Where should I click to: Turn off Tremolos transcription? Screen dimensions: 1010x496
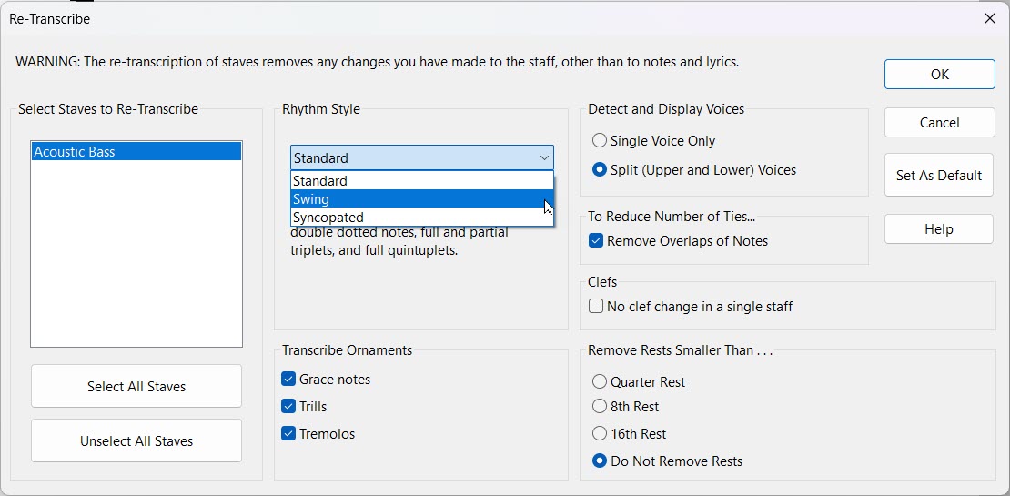click(288, 434)
